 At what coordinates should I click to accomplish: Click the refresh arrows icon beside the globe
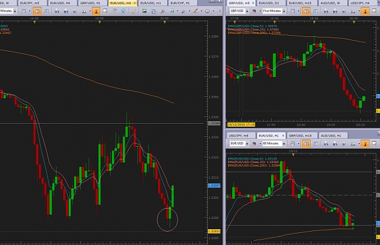(114, 11)
